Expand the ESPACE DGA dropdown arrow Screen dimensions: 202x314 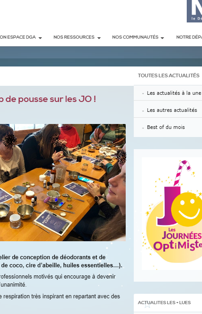(40, 38)
